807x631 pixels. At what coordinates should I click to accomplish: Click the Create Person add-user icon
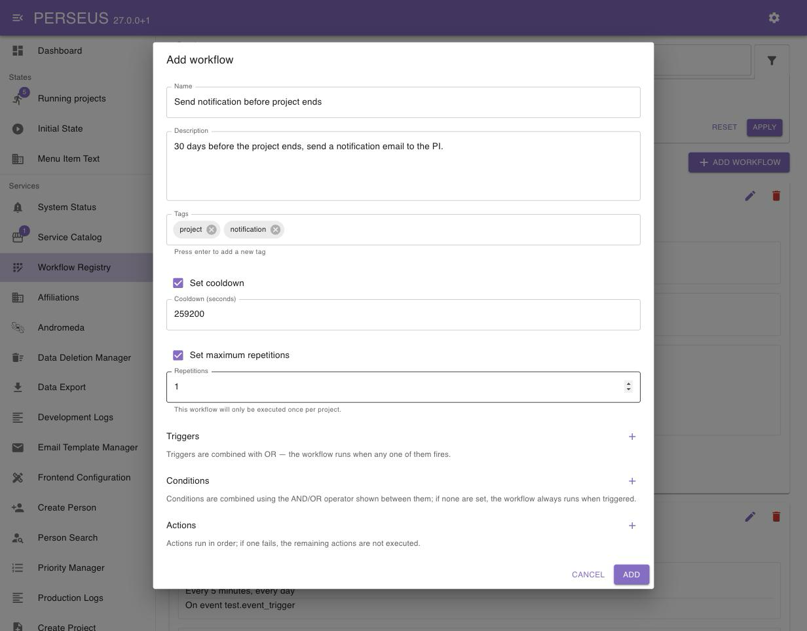18,508
